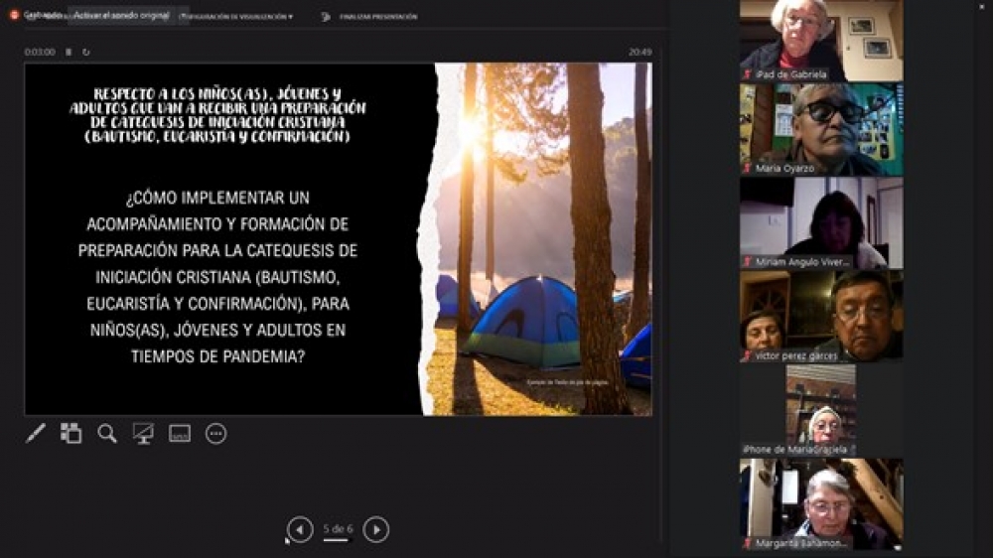Toggle subtitles icon below the slide
993x558 pixels.
180,433
